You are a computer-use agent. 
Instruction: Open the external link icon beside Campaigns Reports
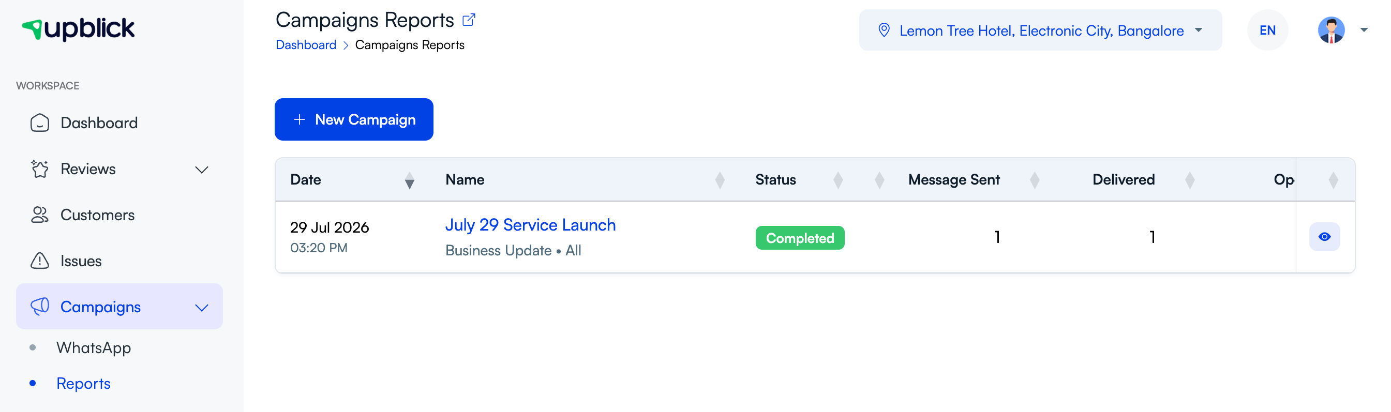pyautogui.click(x=469, y=20)
